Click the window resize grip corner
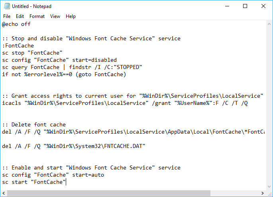The image size is (273, 197). click(269, 193)
